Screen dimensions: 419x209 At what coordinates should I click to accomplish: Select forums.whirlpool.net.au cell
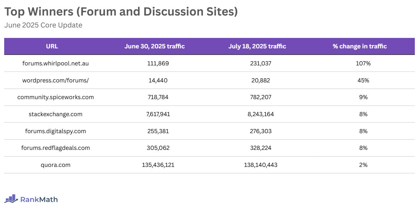pyautogui.click(x=56, y=63)
